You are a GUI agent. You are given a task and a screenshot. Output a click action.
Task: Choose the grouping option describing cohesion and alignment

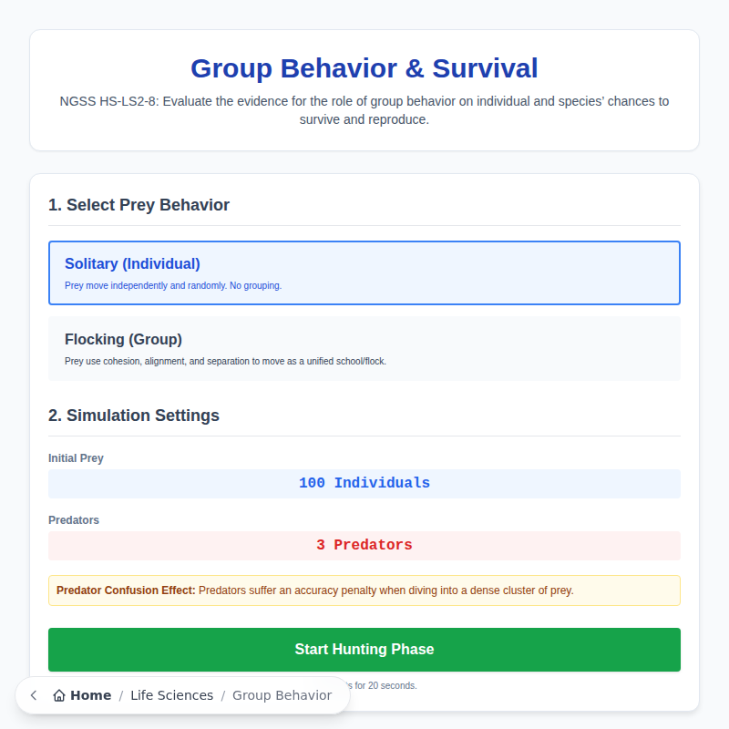[x=364, y=348]
